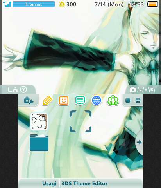The image size is (161, 188).
Task: Click the 300 coin count
Action: tap(71, 4)
